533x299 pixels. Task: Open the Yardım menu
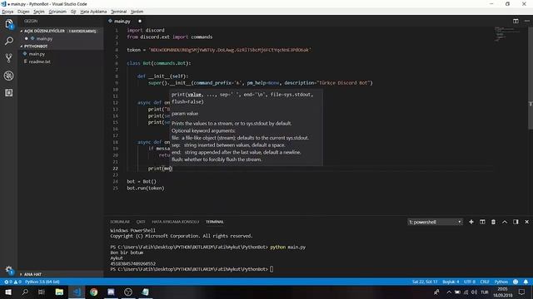[137, 12]
